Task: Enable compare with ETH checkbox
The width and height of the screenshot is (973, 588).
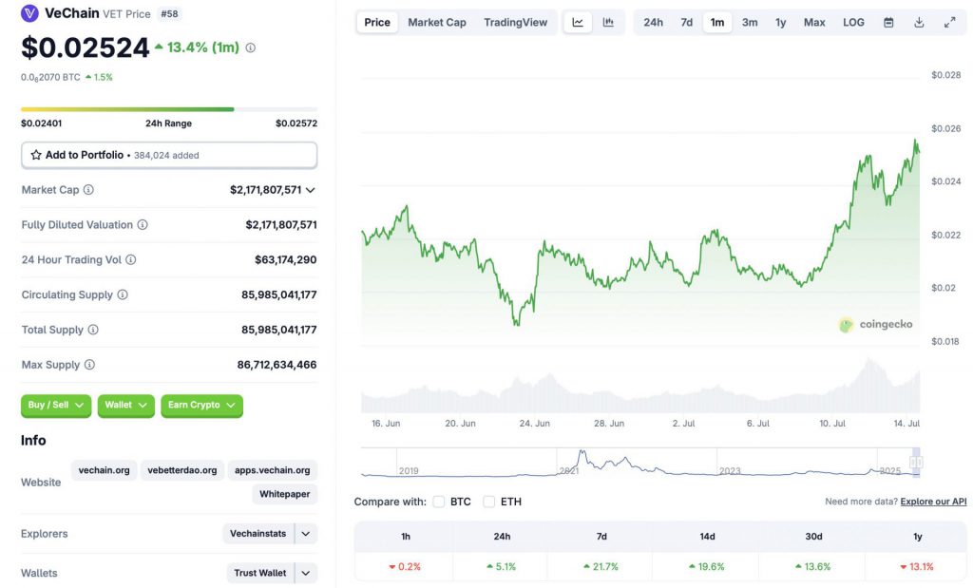Action: 489,502
